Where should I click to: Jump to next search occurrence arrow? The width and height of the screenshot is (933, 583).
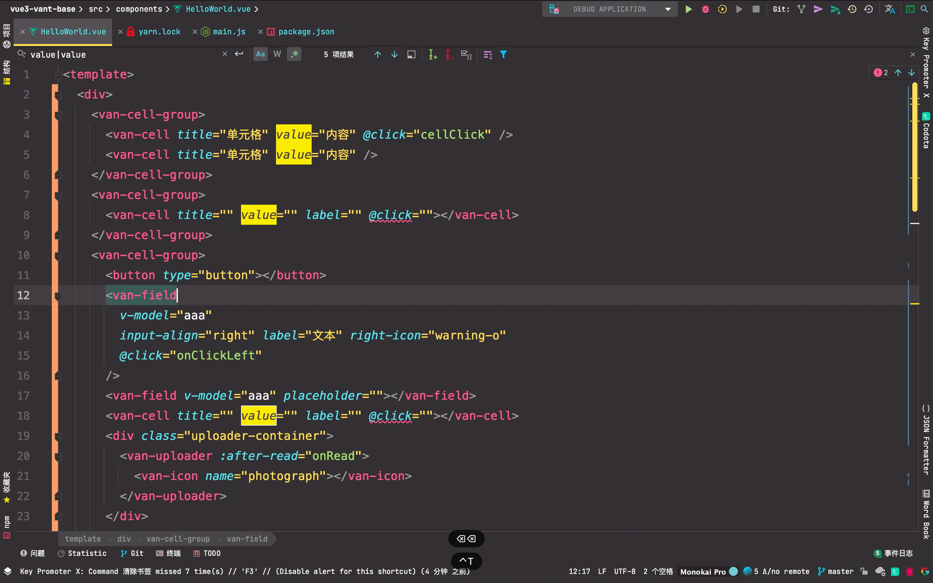[394, 54]
